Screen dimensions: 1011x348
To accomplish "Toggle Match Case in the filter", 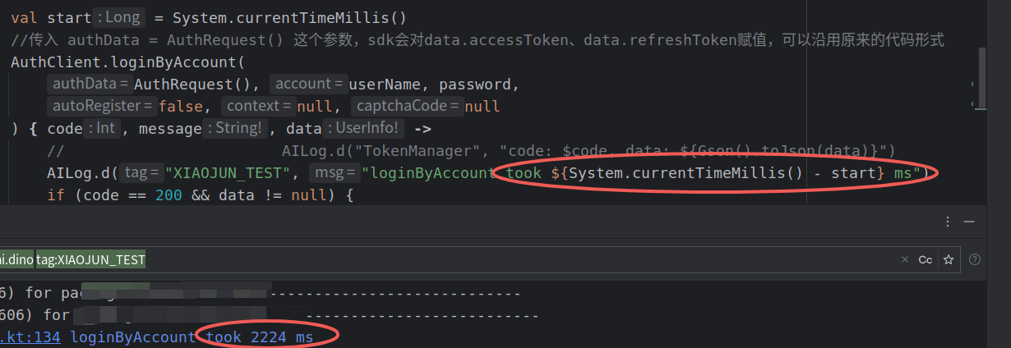I will (926, 259).
